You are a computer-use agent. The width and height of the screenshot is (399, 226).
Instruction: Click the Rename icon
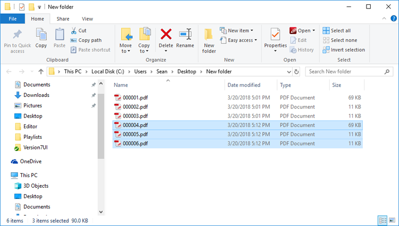(x=185, y=34)
